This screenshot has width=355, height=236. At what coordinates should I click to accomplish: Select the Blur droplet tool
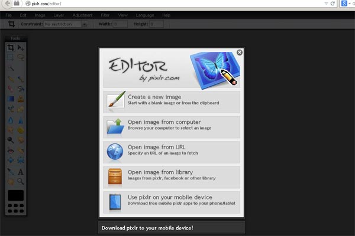pyautogui.click(x=11, y=120)
